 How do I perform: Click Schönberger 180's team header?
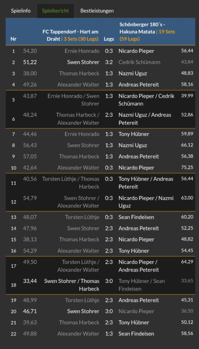pos(147,32)
